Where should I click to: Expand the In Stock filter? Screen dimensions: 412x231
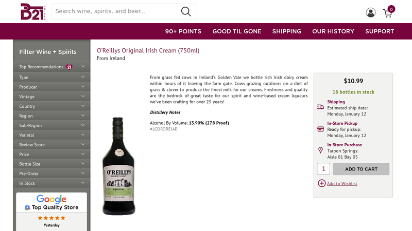[51, 183]
